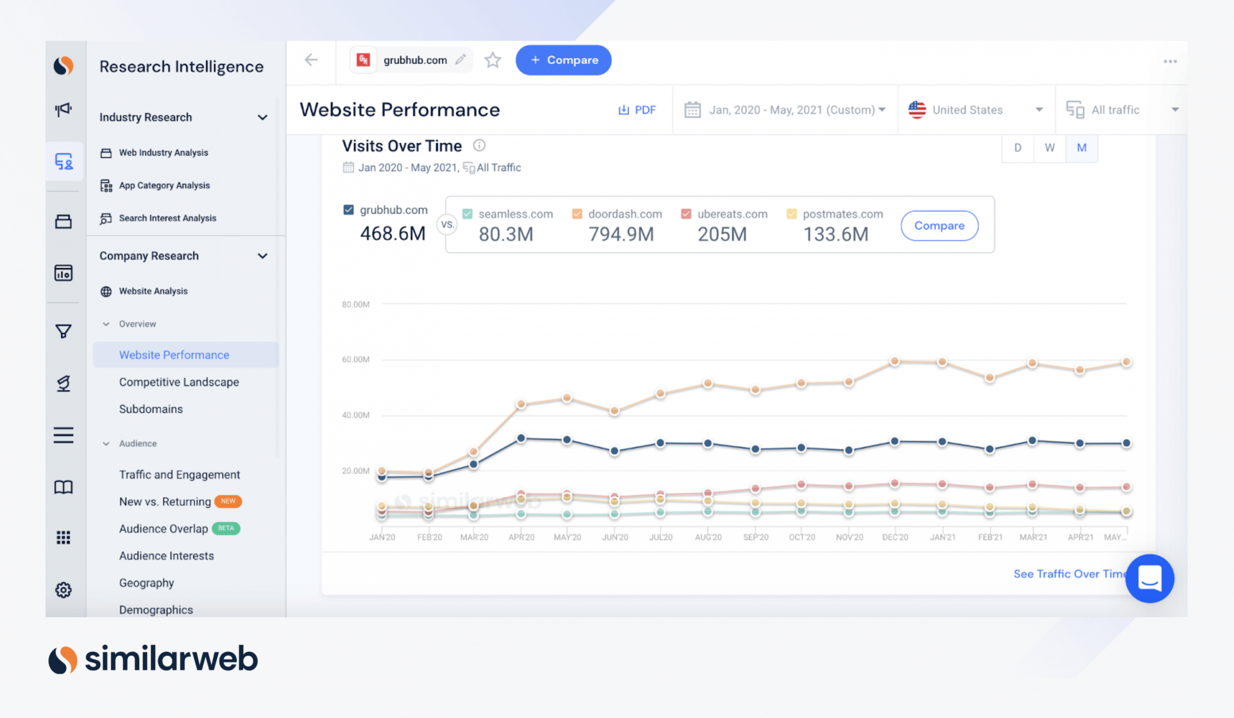Click the 'Research Intelligence' heading

point(181,66)
